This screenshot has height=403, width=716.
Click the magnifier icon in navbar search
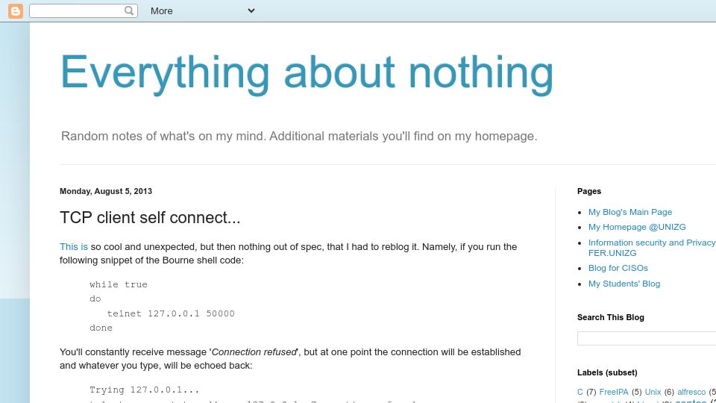(129, 10)
